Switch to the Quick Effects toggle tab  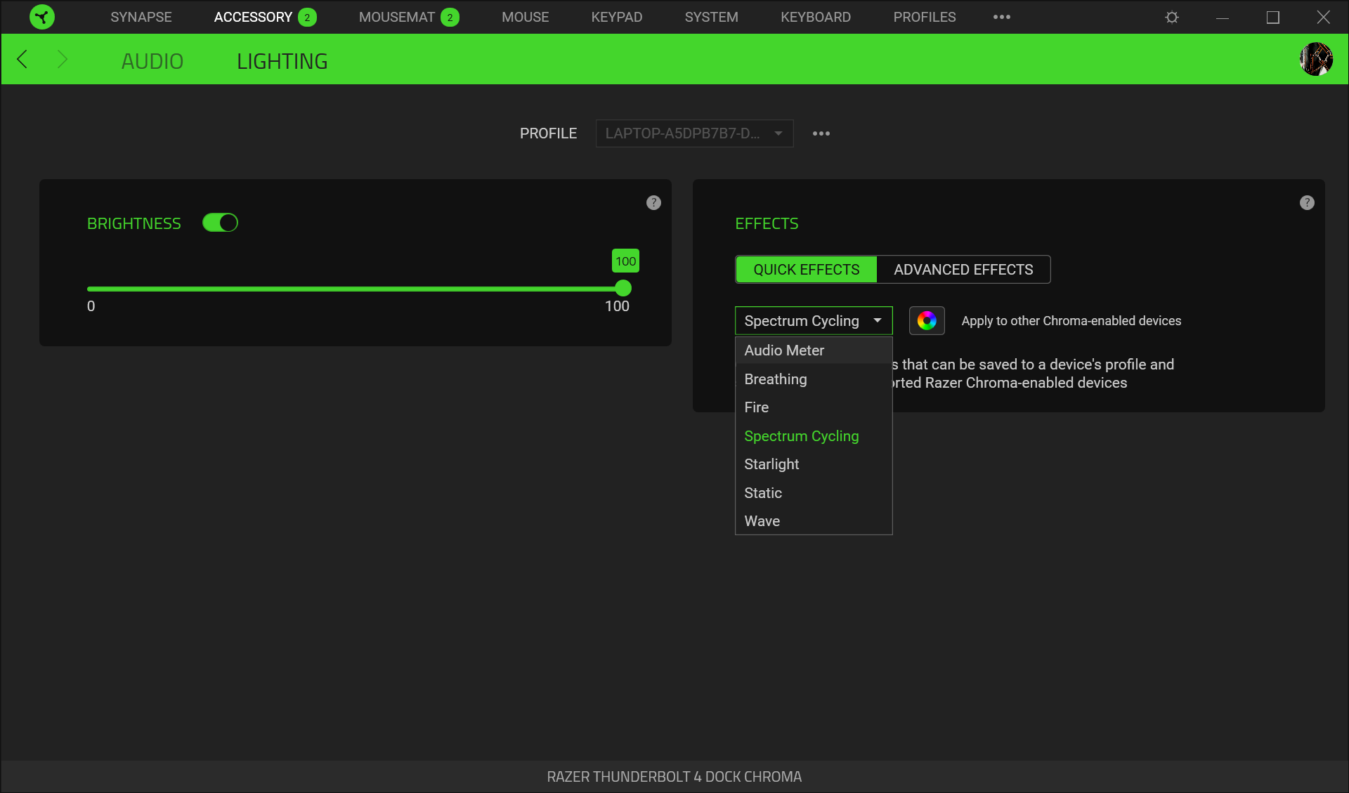(806, 269)
